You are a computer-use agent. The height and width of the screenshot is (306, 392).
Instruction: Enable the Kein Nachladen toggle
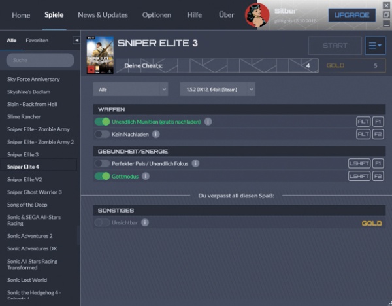pyautogui.click(x=103, y=134)
